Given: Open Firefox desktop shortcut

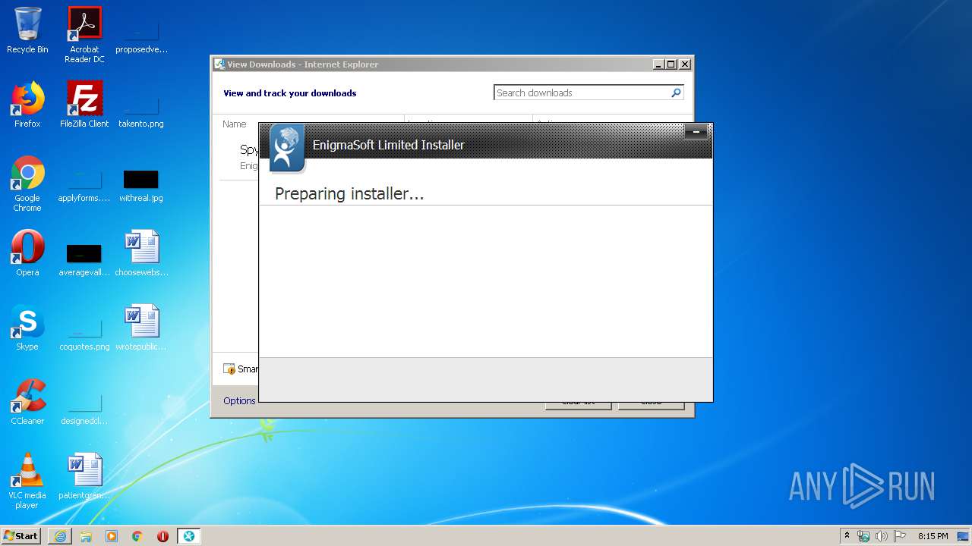Looking at the screenshot, I should (x=27, y=105).
